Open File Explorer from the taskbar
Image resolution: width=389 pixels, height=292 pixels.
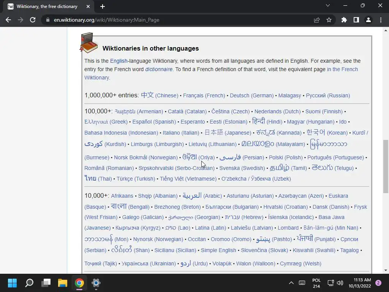63,283
